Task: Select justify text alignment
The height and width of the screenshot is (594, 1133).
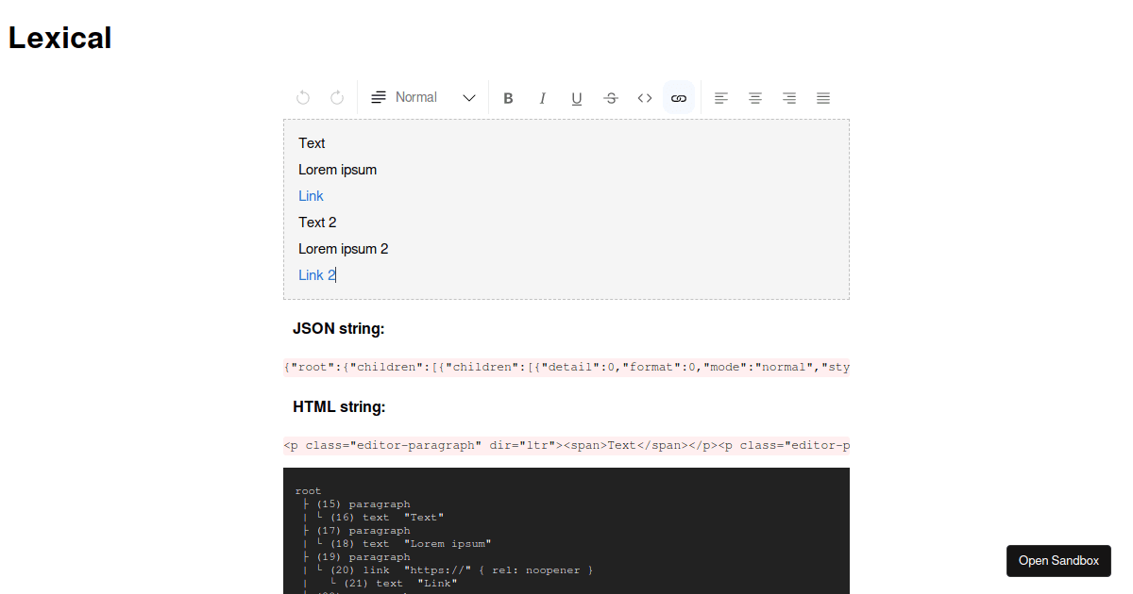Action: pyautogui.click(x=822, y=97)
